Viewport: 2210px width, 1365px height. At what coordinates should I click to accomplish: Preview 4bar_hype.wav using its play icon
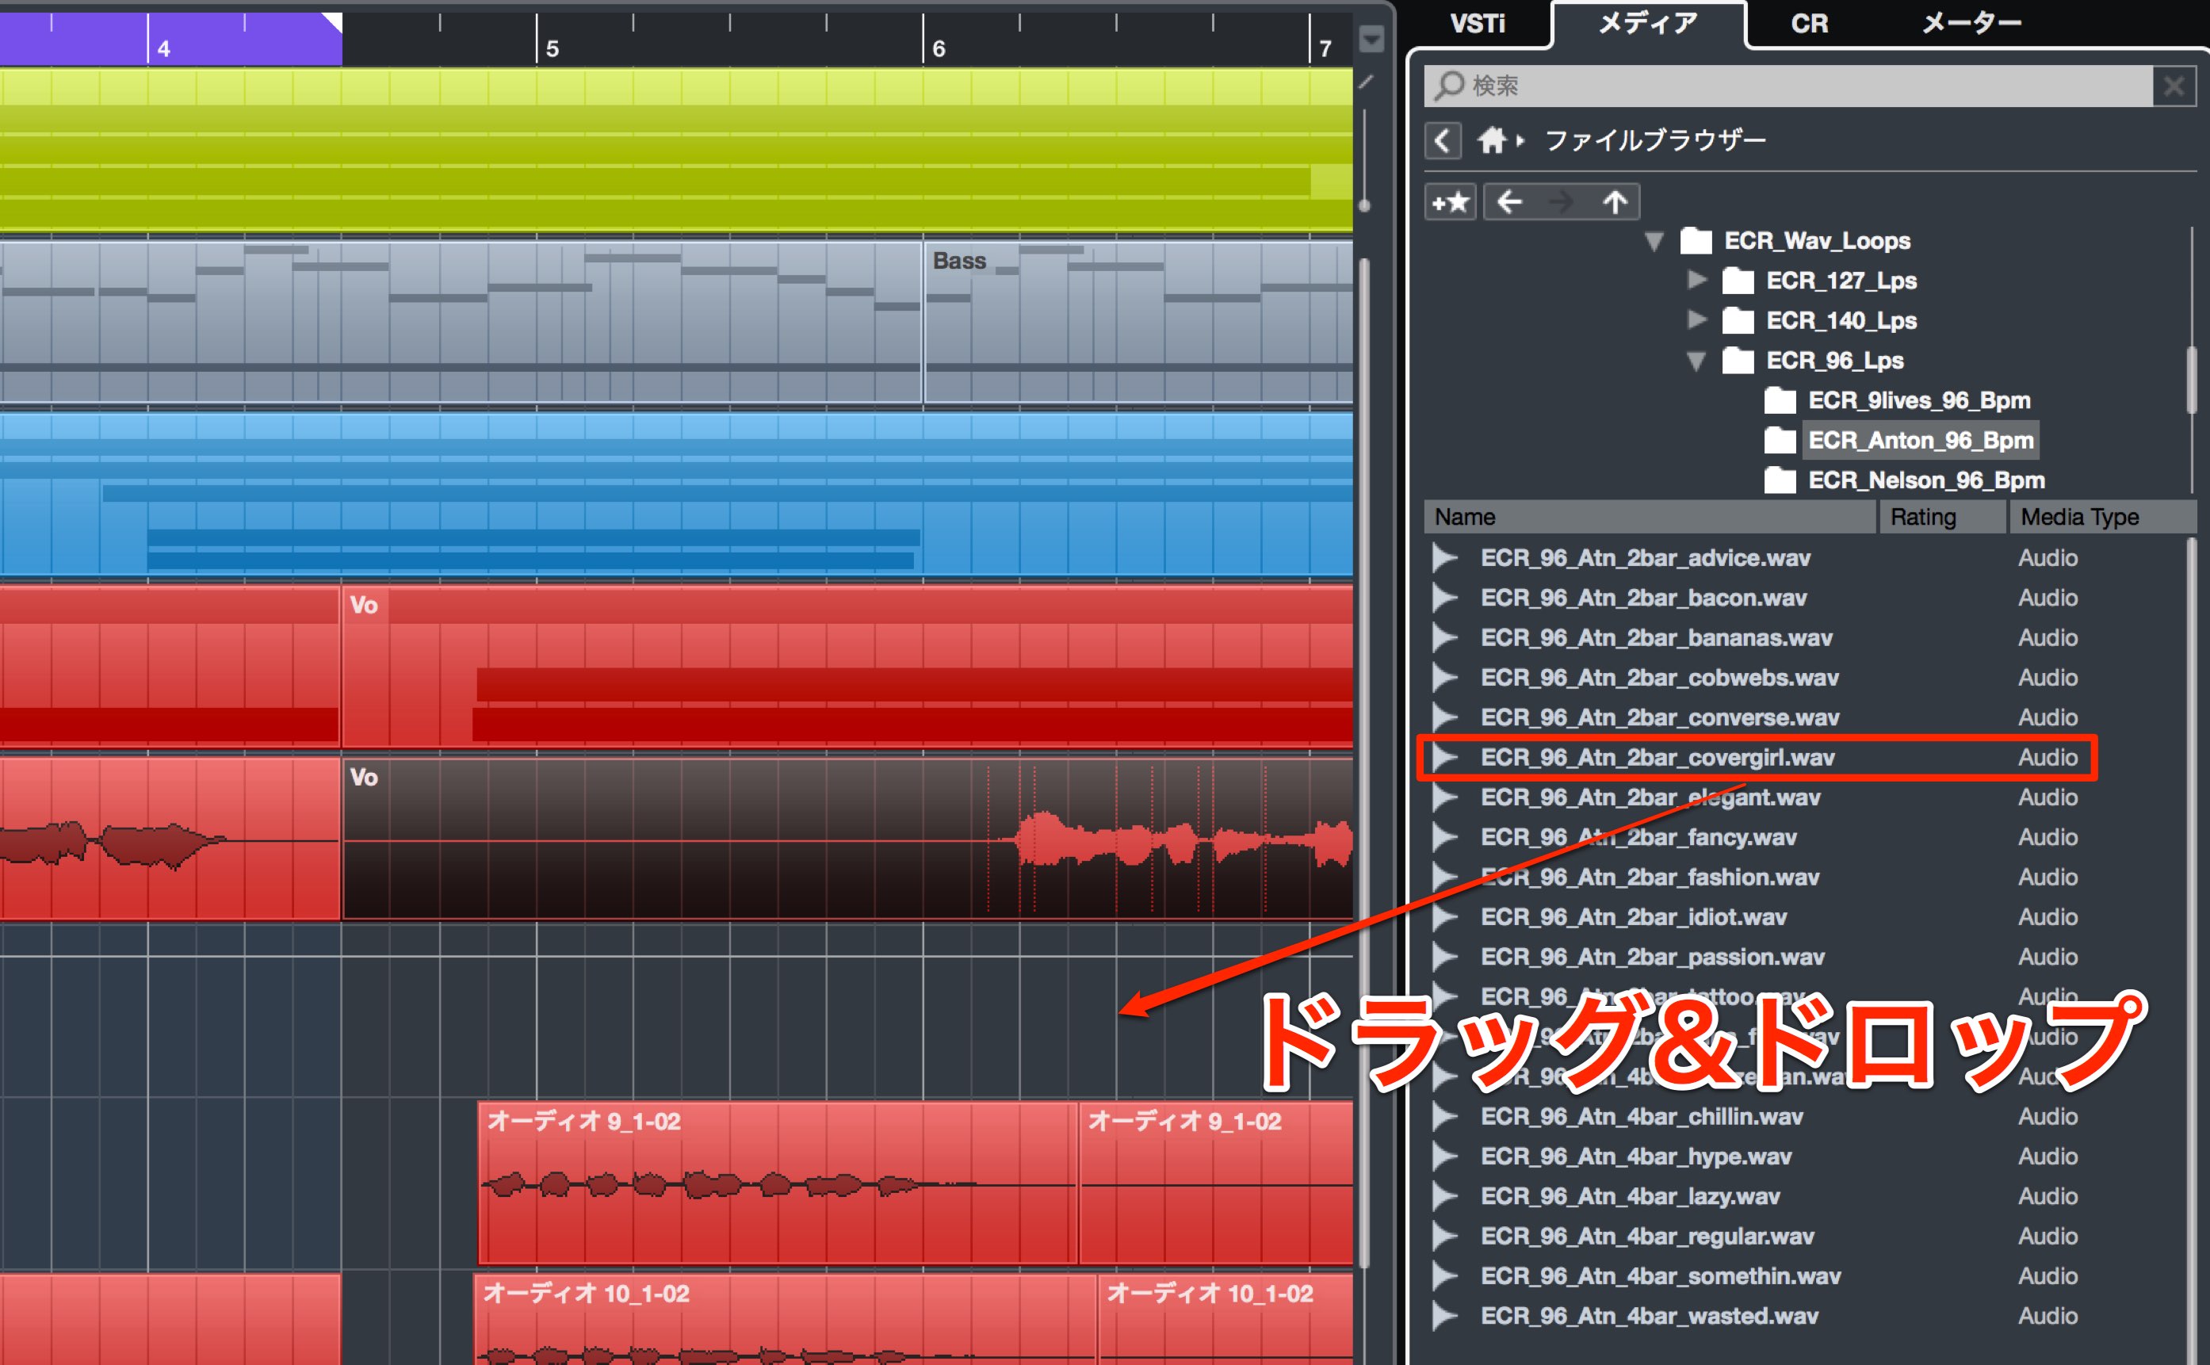click(1445, 1157)
